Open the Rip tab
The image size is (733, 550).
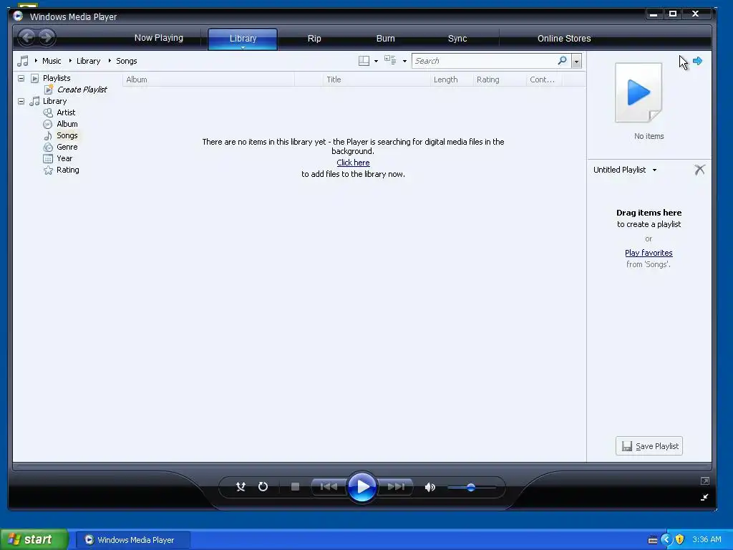(x=314, y=39)
